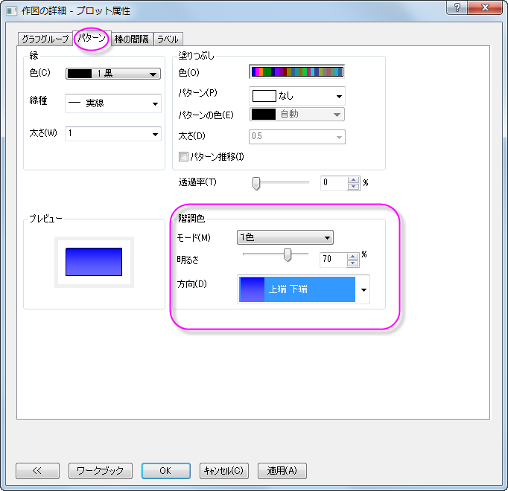Open the fill パターン dropdown showing なし
The height and width of the screenshot is (491, 508).
[297, 96]
